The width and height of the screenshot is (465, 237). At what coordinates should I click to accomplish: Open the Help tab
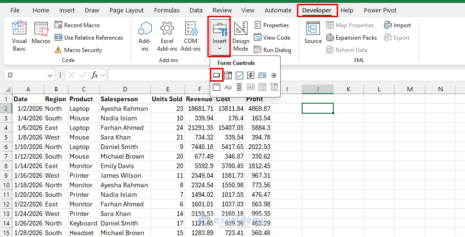(347, 11)
